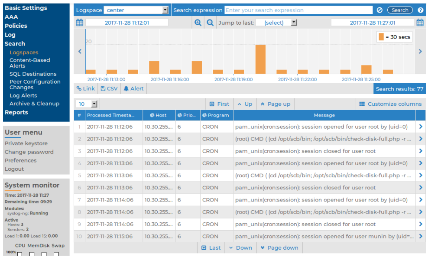Edit the start time 2017-11-28 11:12:01 field
Image resolution: width=428 pixels, height=257 pixels.
coord(127,23)
